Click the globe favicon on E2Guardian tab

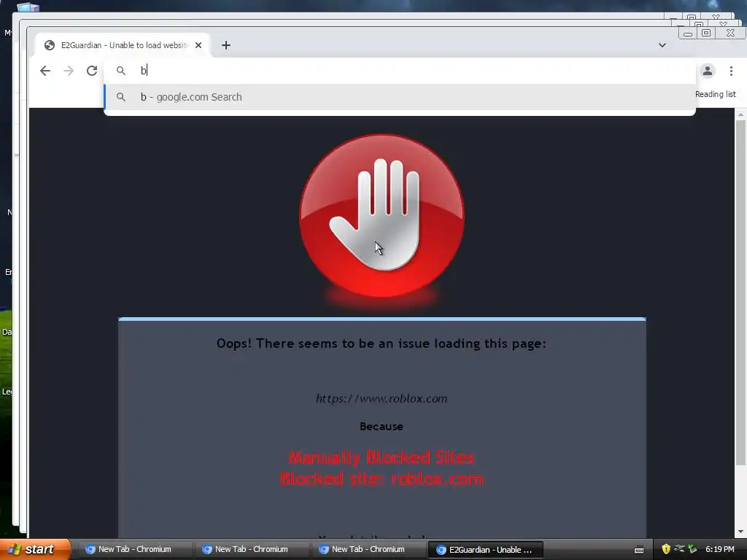50,45
